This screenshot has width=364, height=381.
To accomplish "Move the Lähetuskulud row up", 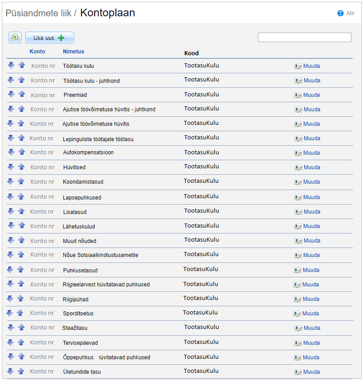I will (x=21, y=225).
